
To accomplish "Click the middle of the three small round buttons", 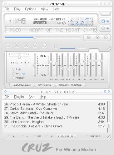I will [97, 37].
